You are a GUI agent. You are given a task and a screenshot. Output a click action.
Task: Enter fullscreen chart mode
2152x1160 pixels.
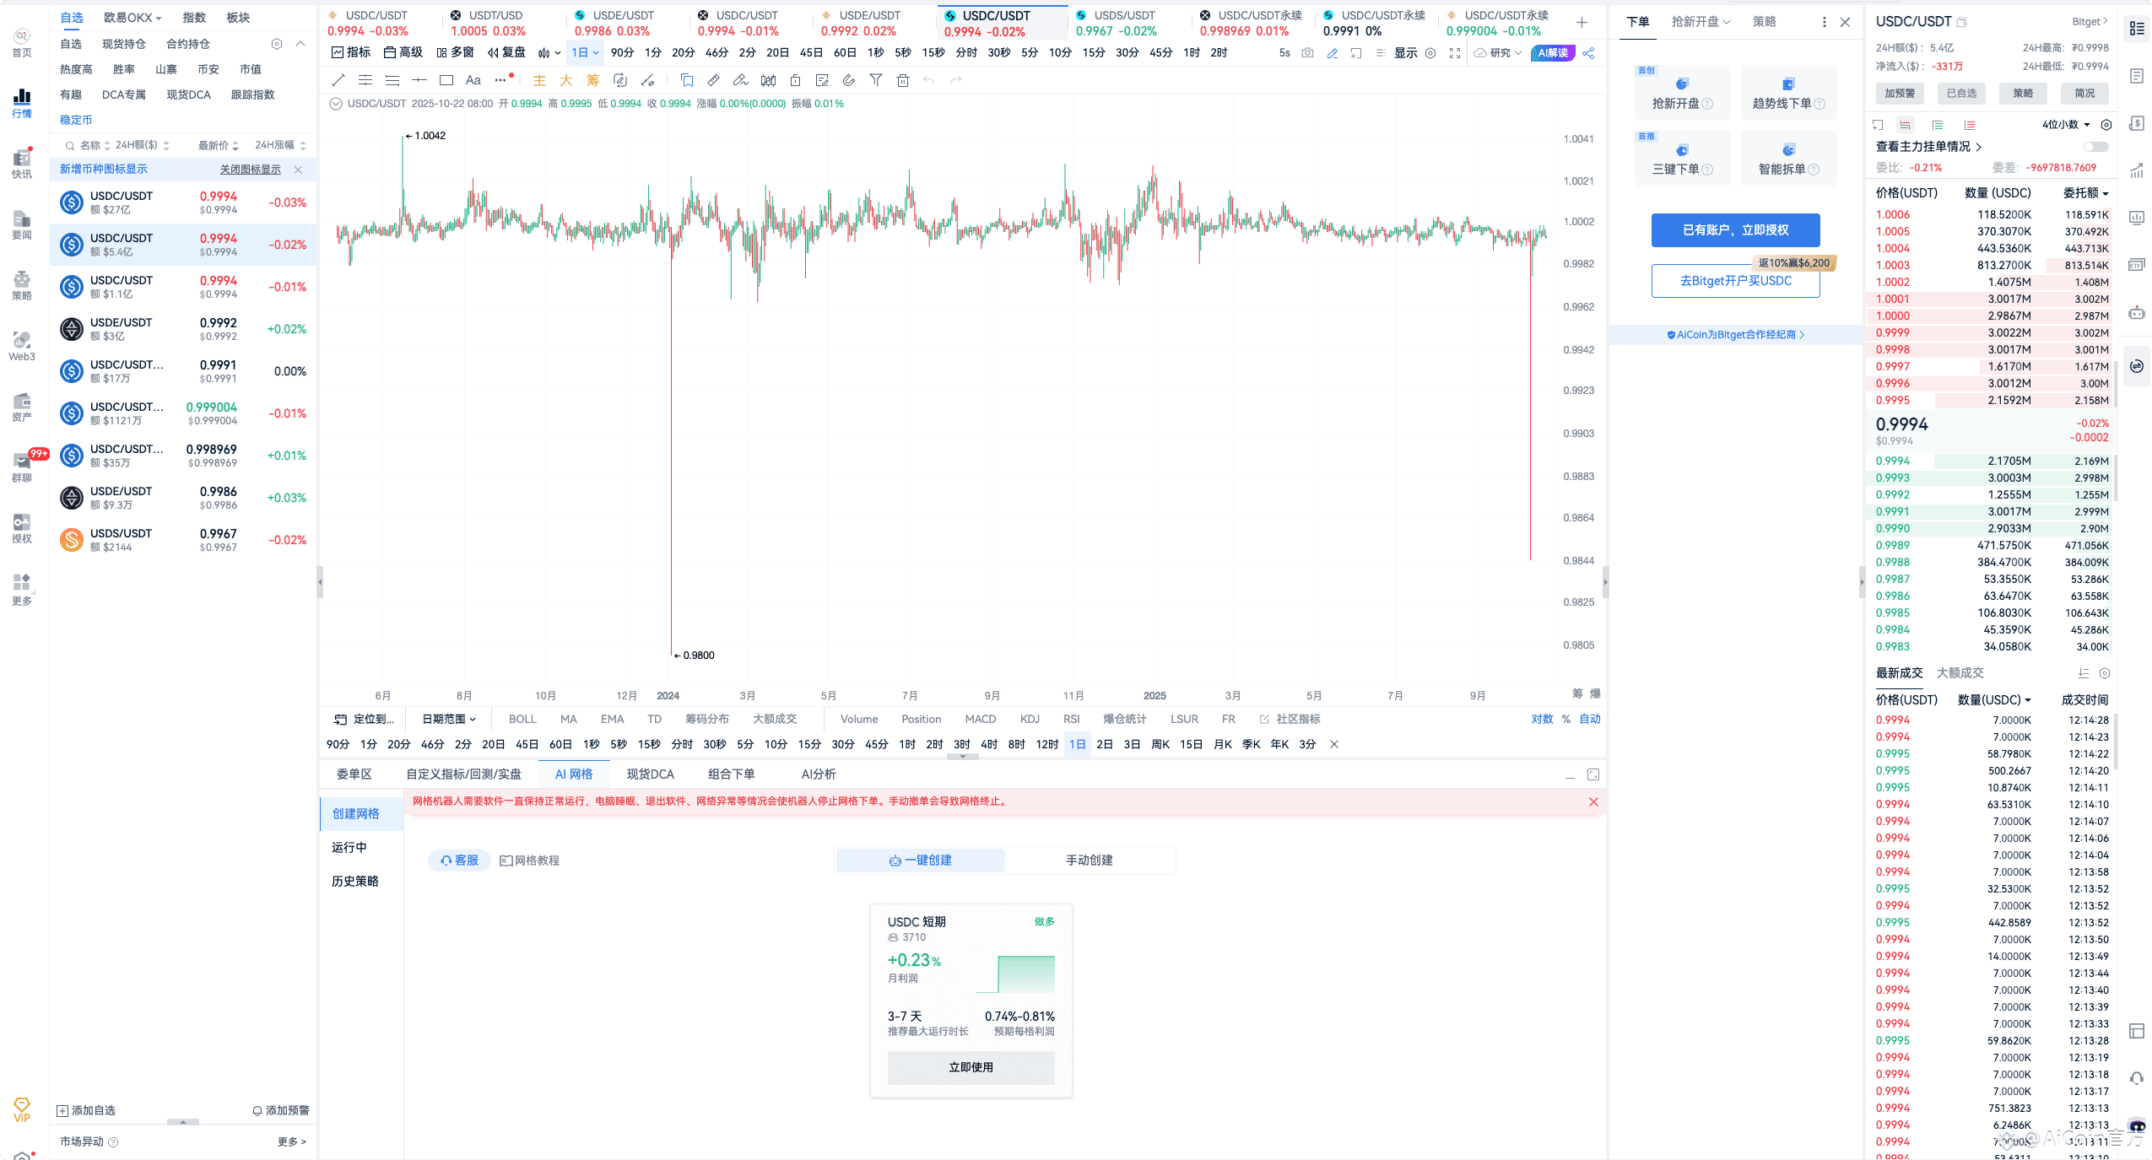pyautogui.click(x=1455, y=53)
